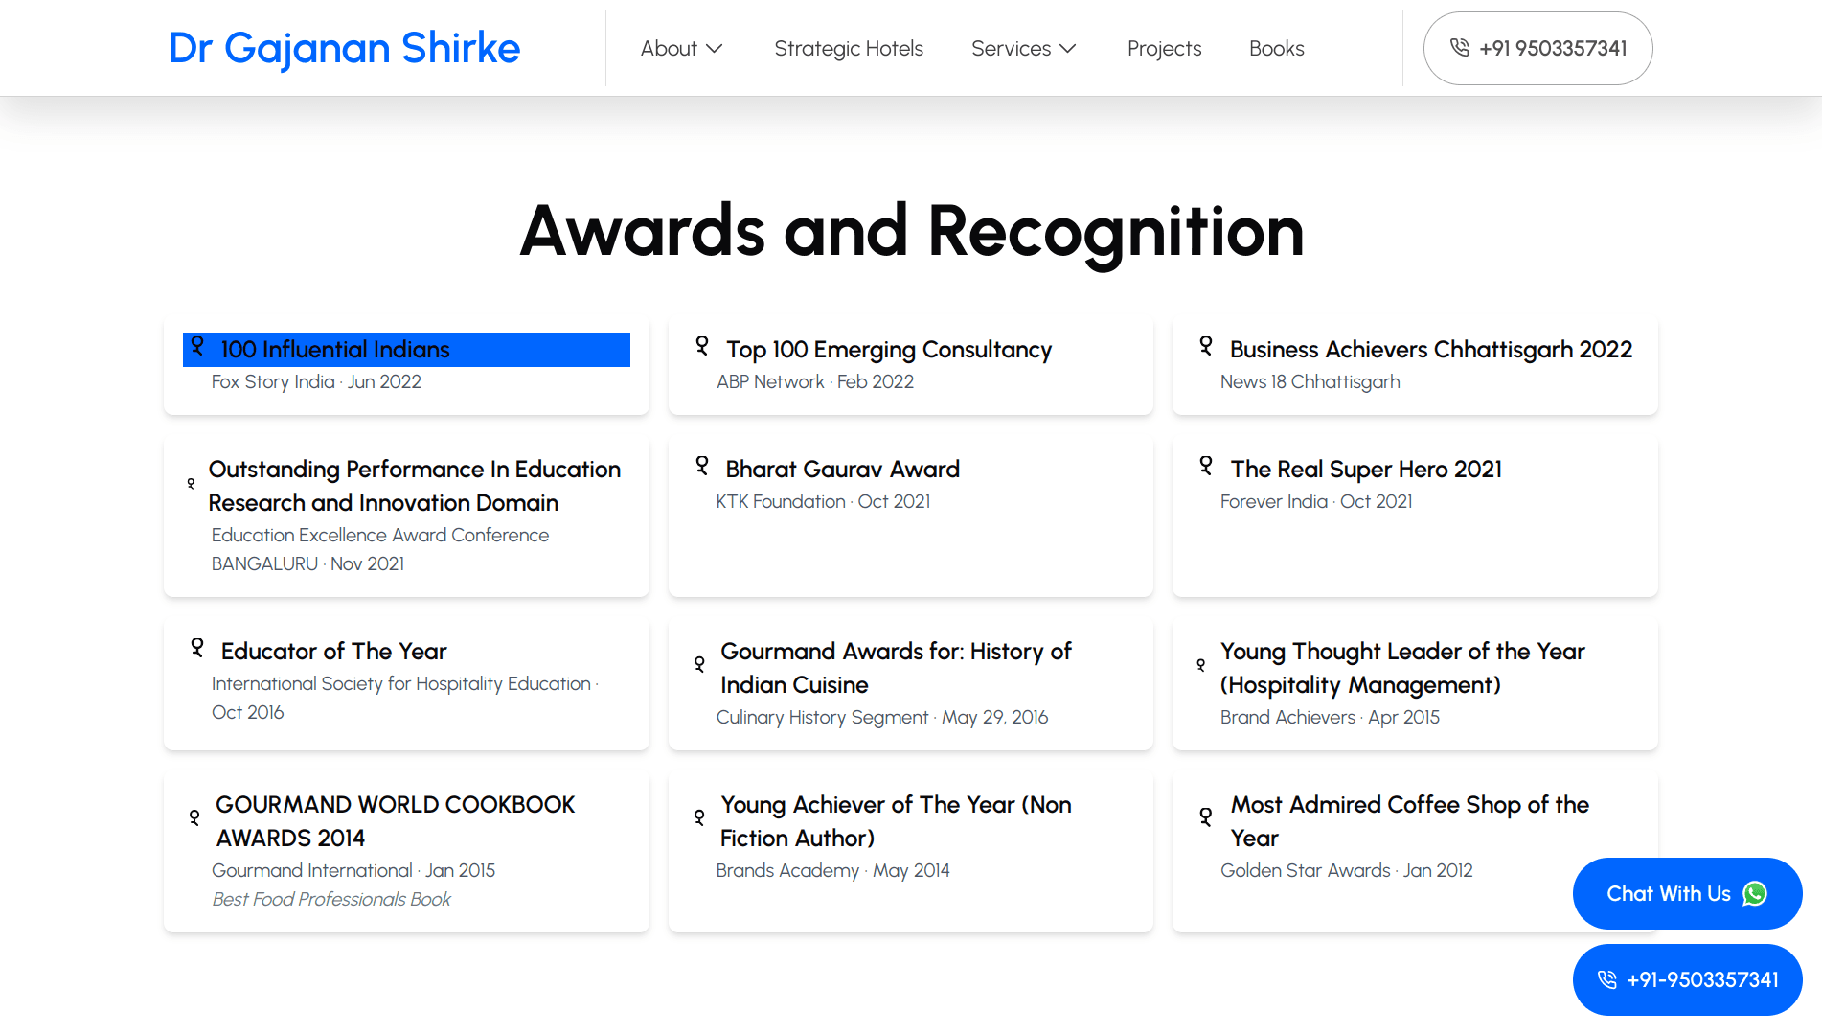This screenshot has height=1034, width=1822.
Task: Click award icon beside Most Admired Coffee Shop
Action: (1206, 817)
